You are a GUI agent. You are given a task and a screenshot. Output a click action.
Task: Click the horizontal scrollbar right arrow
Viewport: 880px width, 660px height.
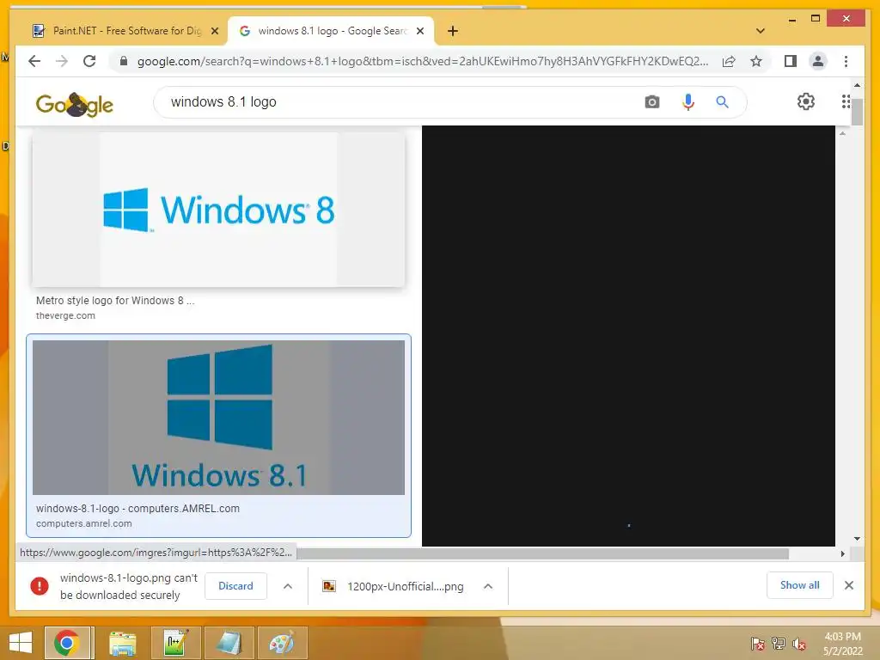842,554
